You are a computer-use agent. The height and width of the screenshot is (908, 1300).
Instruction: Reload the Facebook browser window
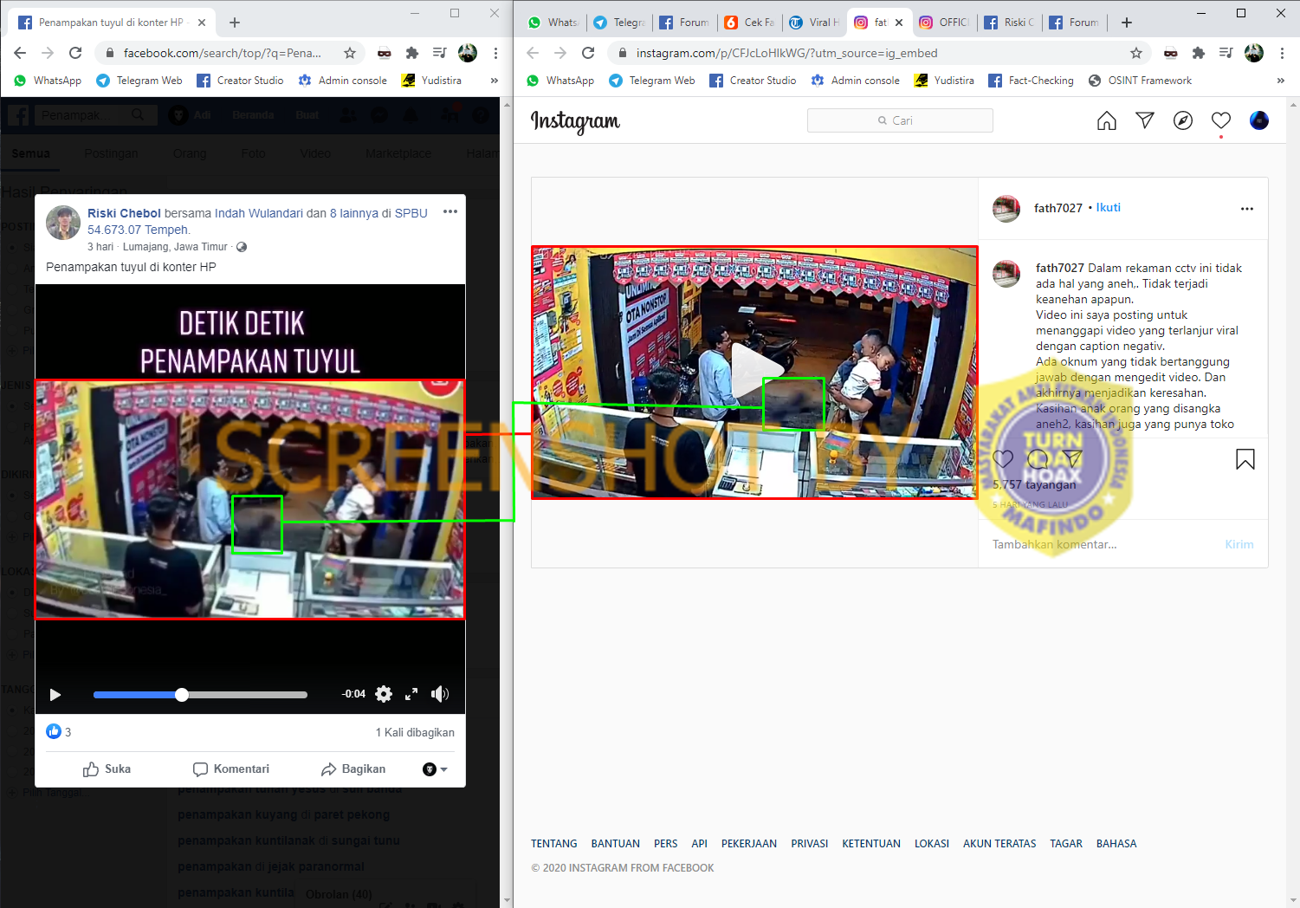point(75,53)
